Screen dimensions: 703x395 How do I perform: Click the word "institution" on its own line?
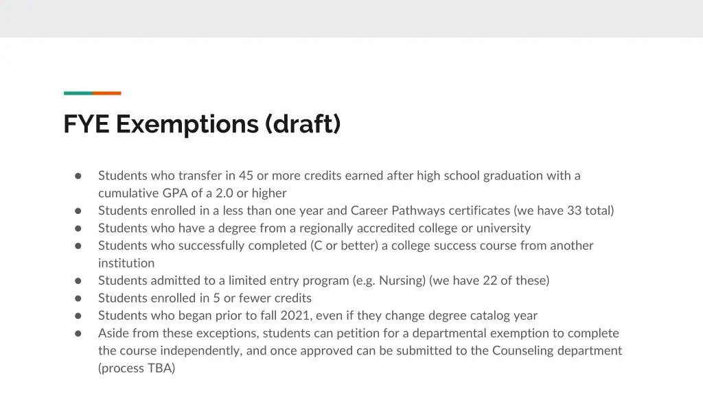click(x=126, y=263)
